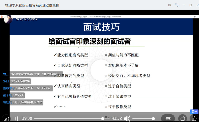The image size is (199, 122).
Task: Click chat username 蔡云
Action: pyautogui.click(x=6, y=74)
